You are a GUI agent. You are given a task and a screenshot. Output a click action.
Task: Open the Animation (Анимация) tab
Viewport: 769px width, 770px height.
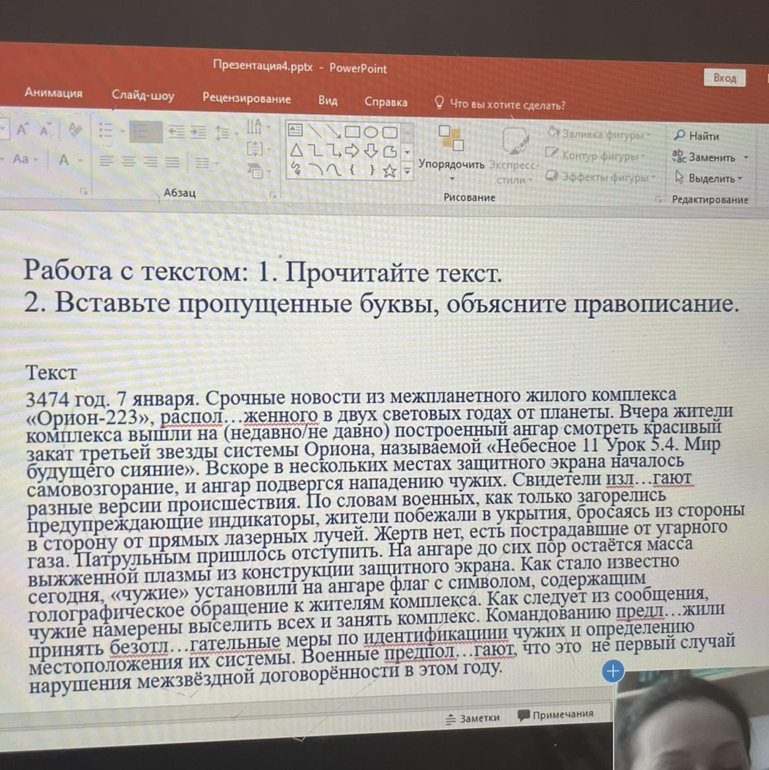click(x=54, y=93)
